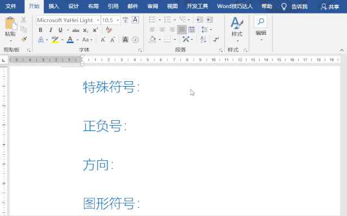This screenshot has width=347, height=216.
Task: Click the enclosed character circle icon
Action: point(135,40)
